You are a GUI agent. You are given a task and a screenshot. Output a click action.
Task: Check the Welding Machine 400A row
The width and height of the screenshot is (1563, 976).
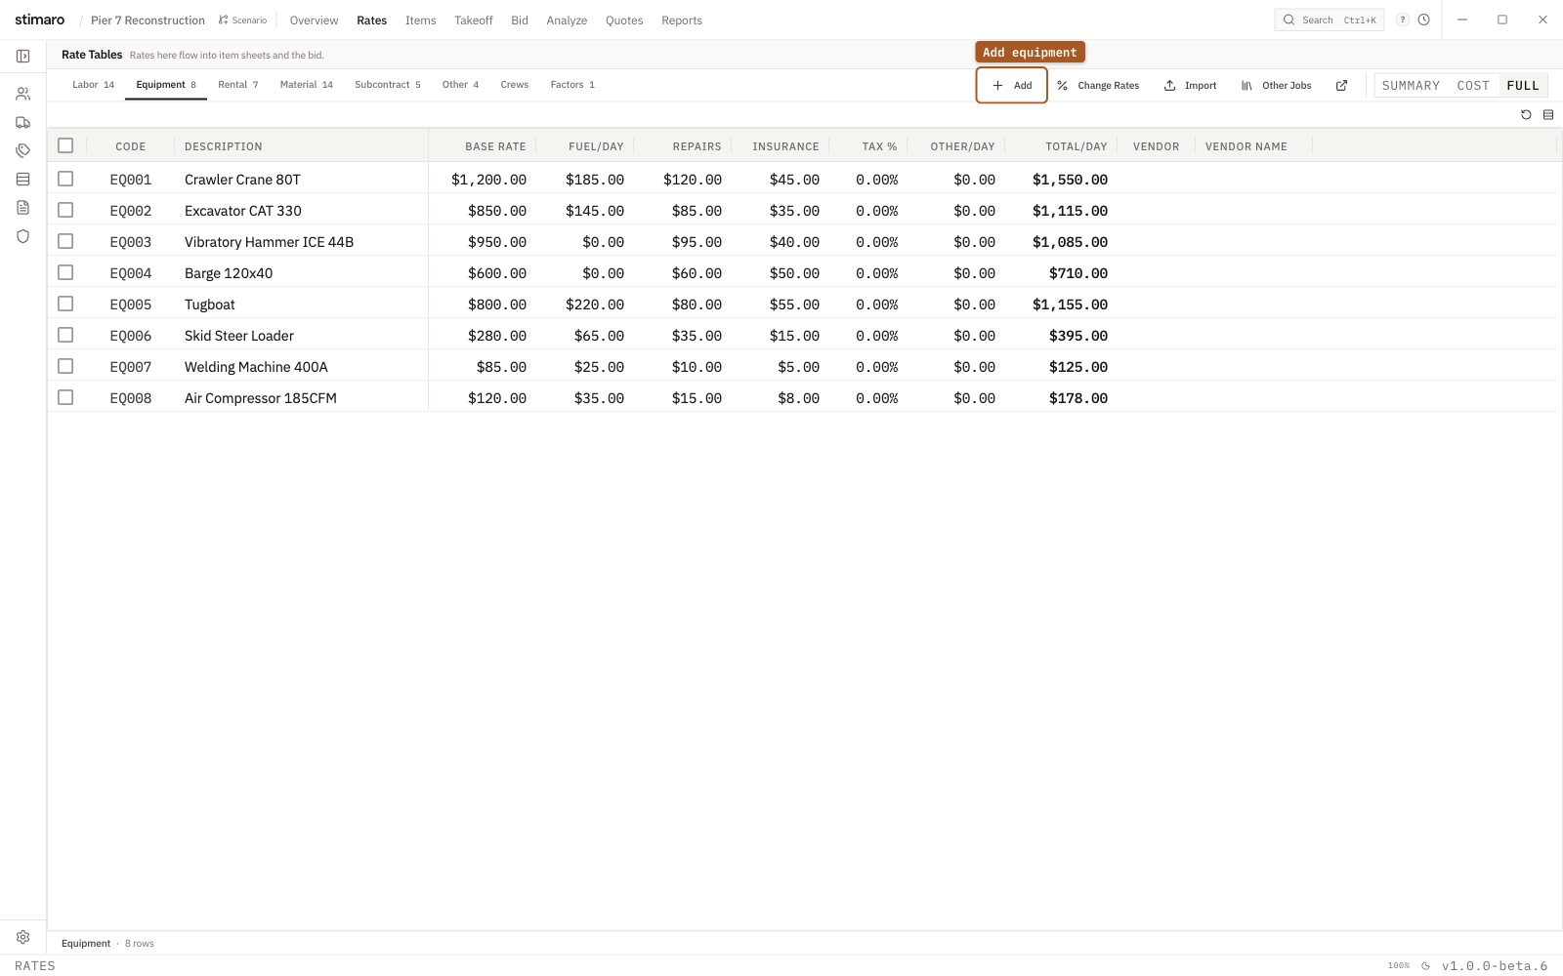pyautogui.click(x=65, y=366)
